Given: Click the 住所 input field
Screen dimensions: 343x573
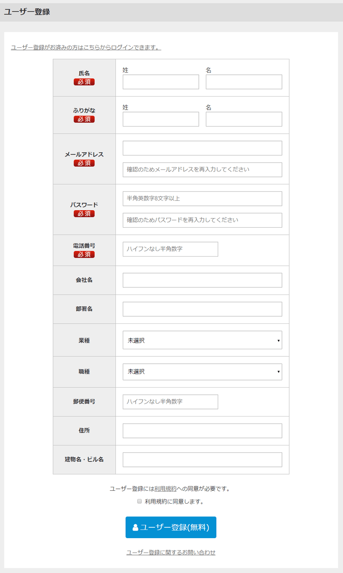Looking at the screenshot, I should (x=202, y=430).
